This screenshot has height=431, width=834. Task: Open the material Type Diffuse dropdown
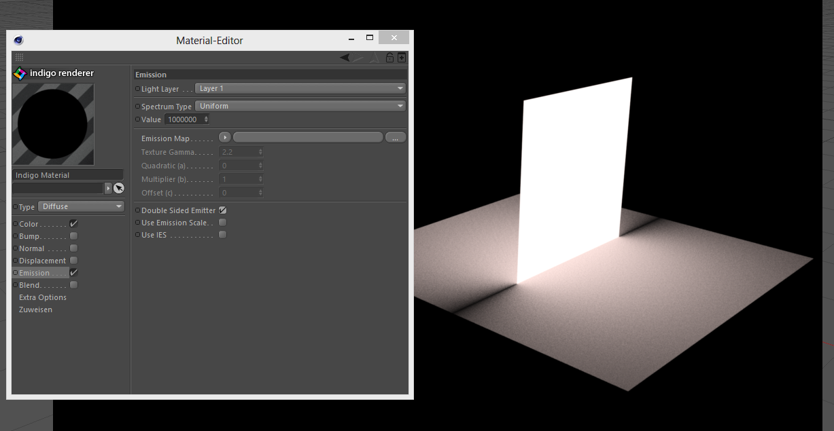(x=81, y=206)
